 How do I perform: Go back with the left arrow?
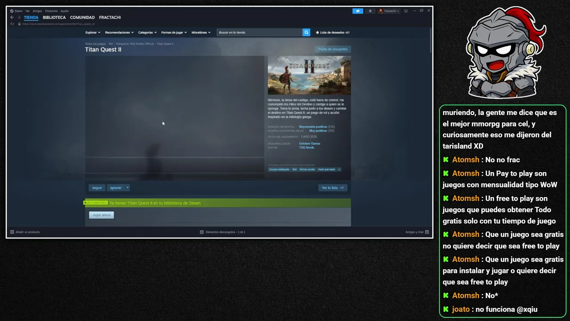(12, 17)
